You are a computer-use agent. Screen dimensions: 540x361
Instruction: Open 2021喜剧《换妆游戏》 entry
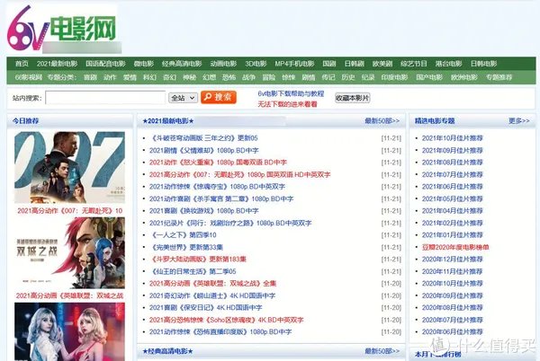204,210
